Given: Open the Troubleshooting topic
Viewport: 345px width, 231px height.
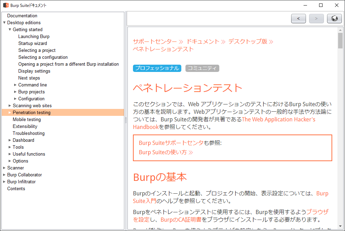Looking at the screenshot, I should click(x=29, y=133).
